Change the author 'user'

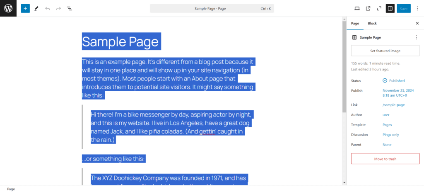[x=386, y=115]
